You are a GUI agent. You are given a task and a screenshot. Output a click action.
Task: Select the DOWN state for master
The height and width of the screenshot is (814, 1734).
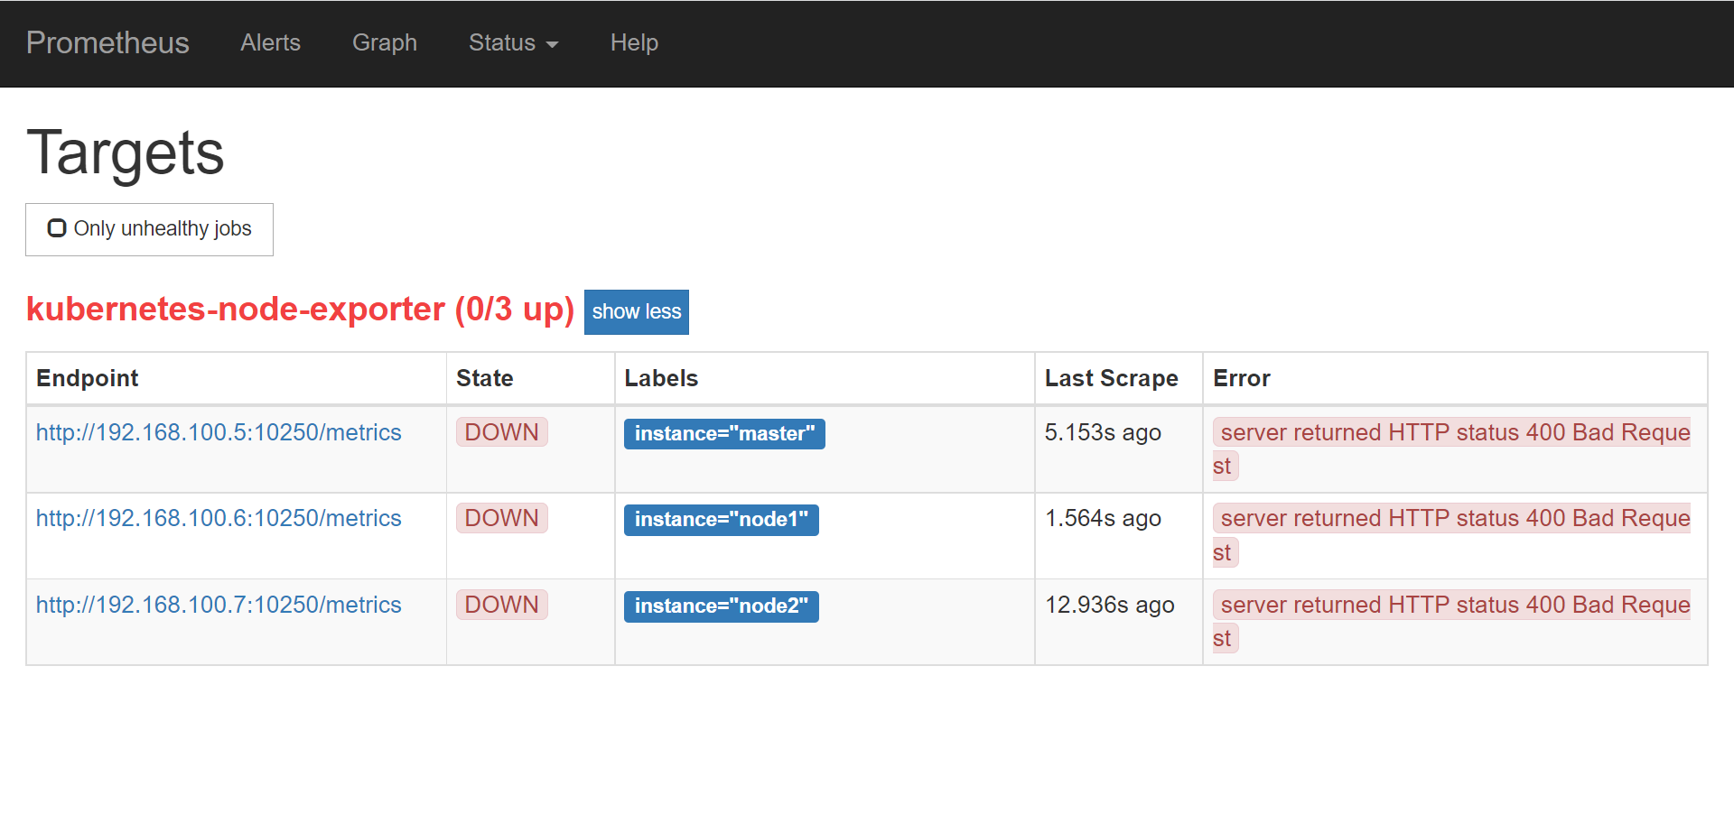[x=502, y=432]
